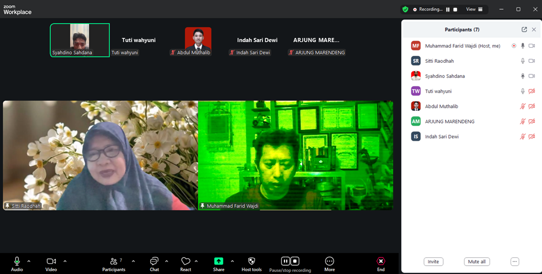542x274 pixels.
Task: Select Indah Sari Dewi gallery tile
Action: coord(257,40)
